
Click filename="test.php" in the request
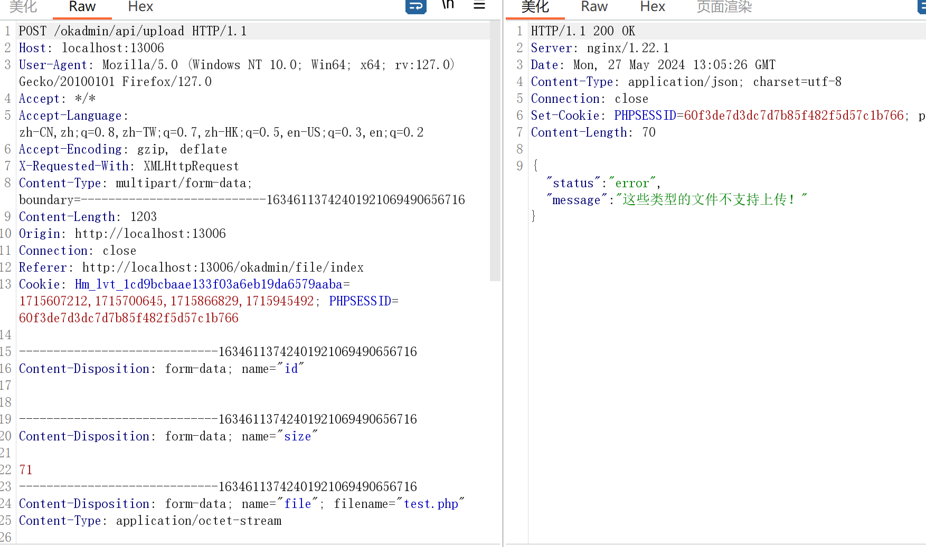399,504
